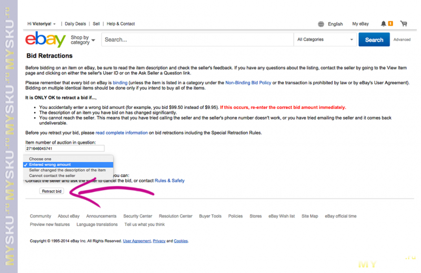Click the Retract bid button

pos(52,191)
